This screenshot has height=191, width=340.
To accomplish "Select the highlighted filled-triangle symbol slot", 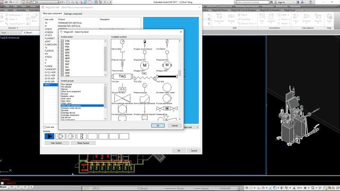I will 49,136.
